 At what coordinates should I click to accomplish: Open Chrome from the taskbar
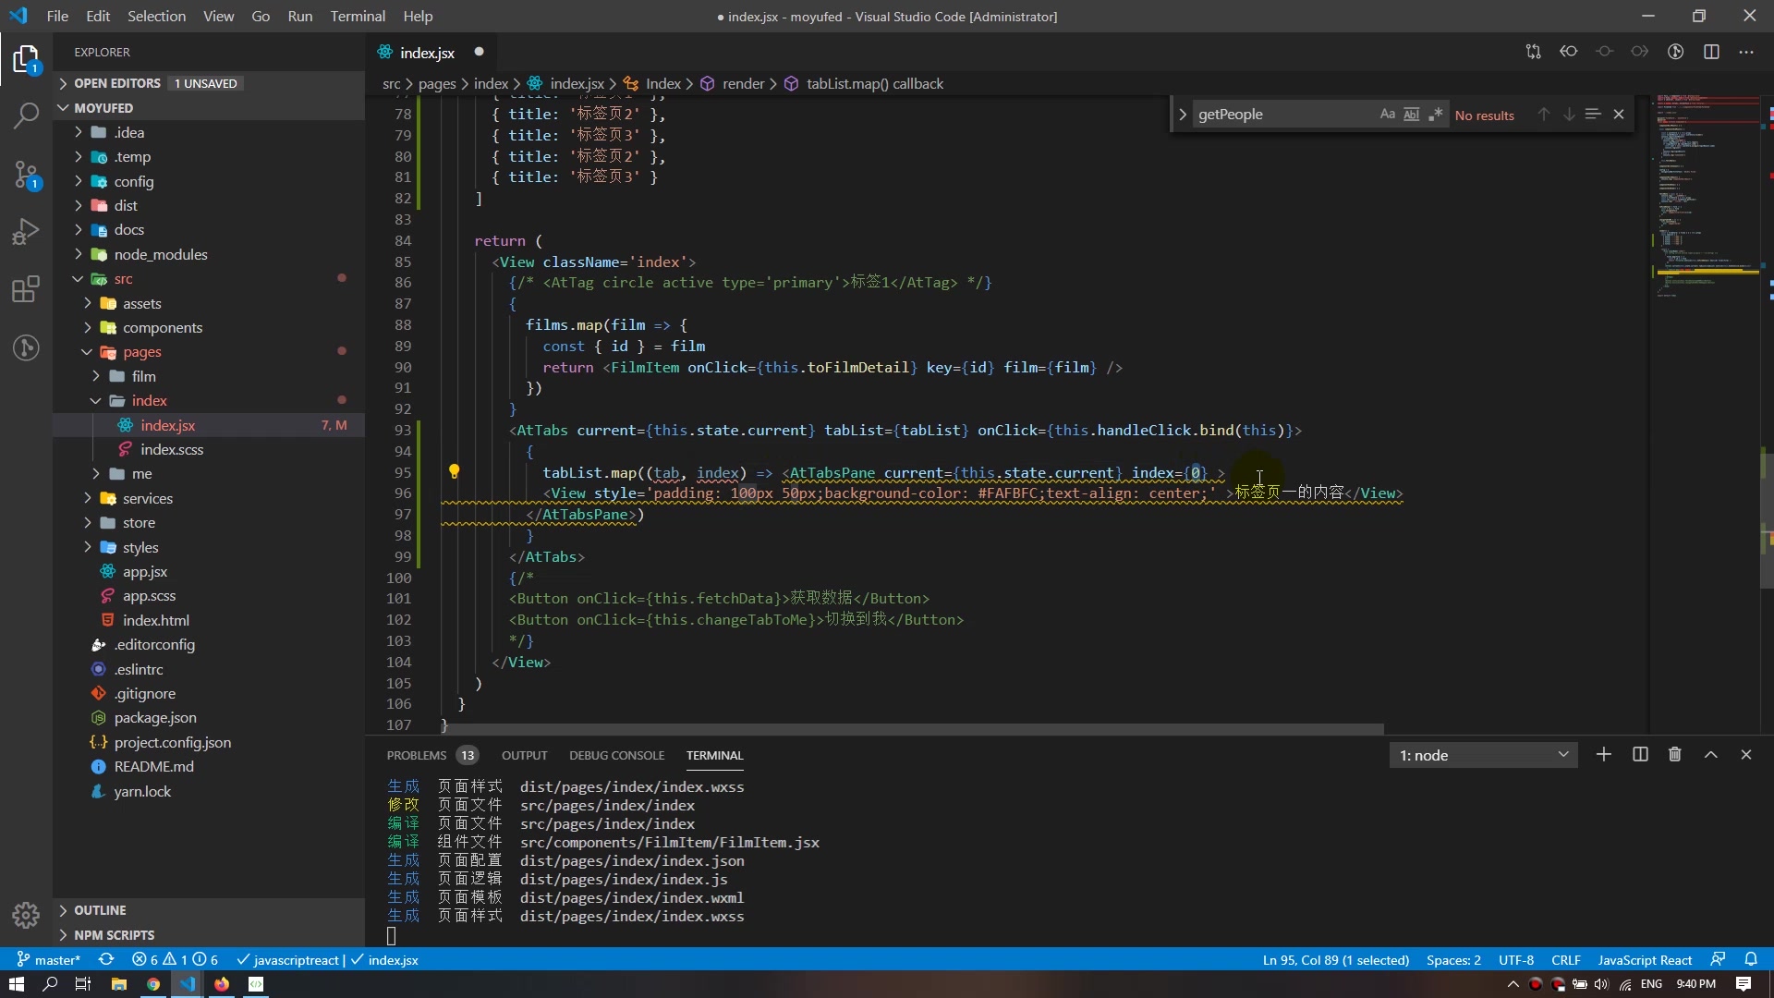pyautogui.click(x=153, y=984)
